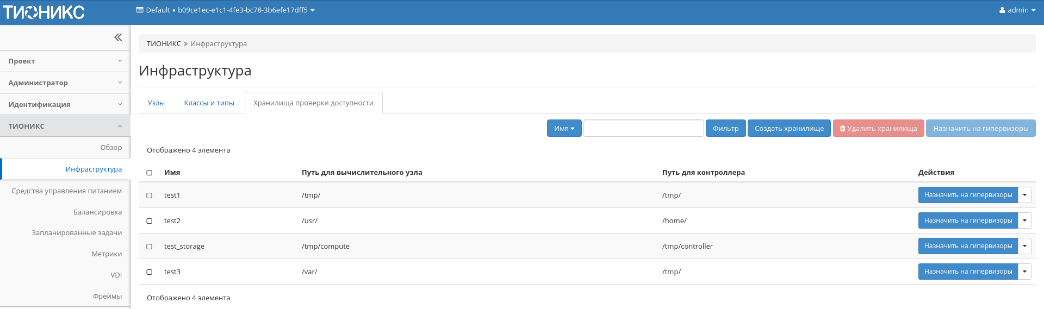
Task: Click the TIONIX logo
Action: click(x=44, y=12)
